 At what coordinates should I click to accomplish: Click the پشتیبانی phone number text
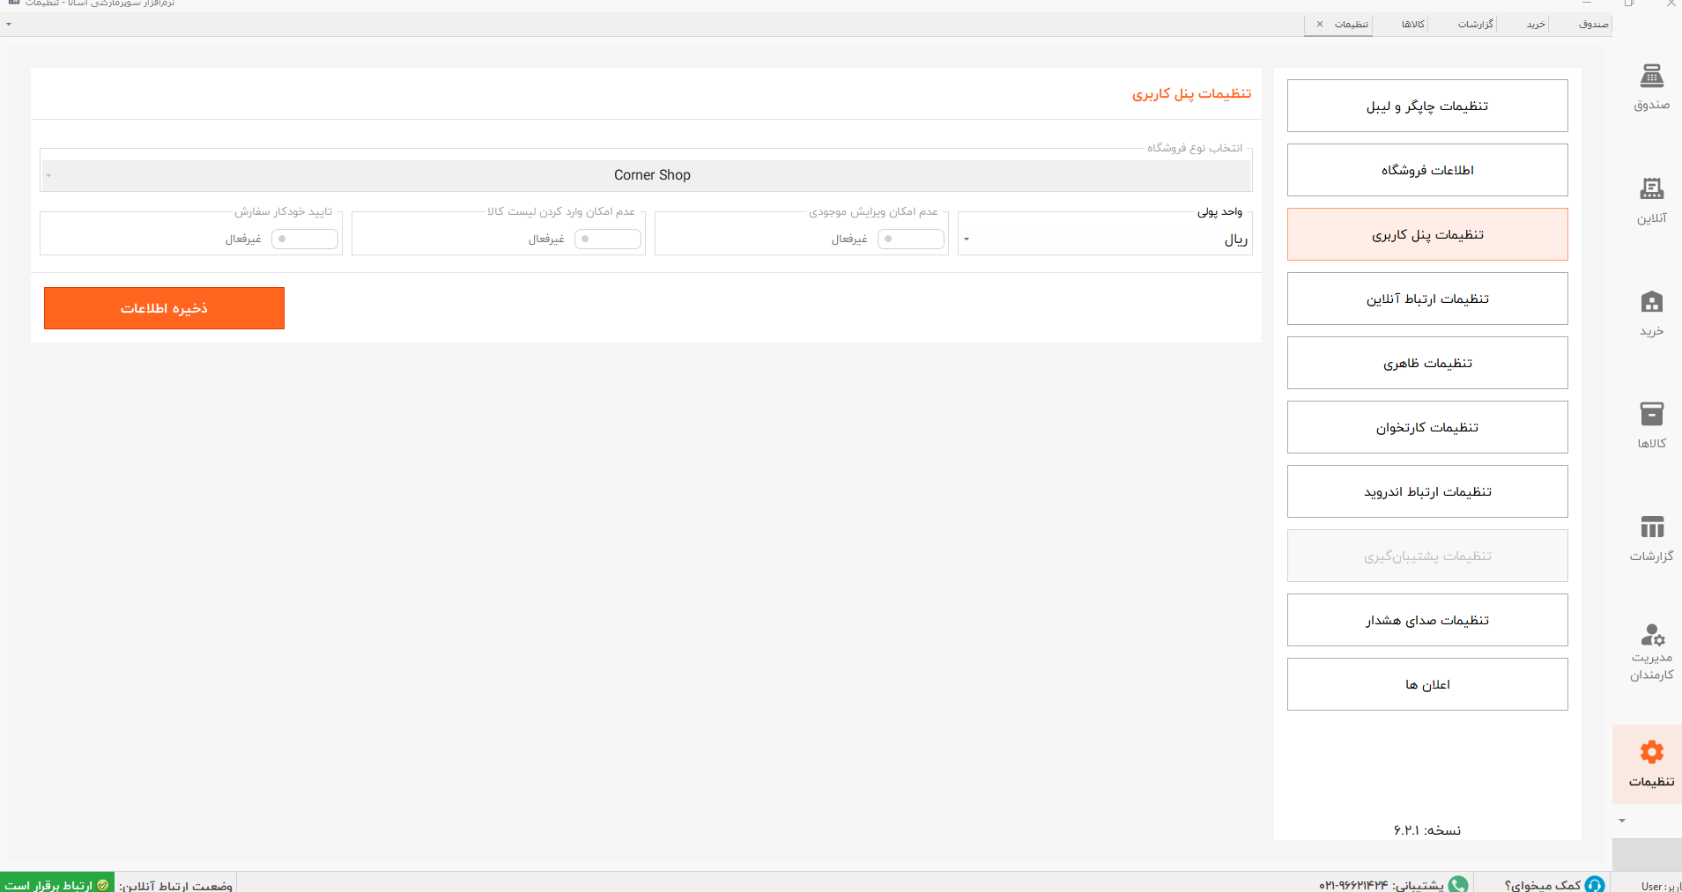click(1381, 885)
